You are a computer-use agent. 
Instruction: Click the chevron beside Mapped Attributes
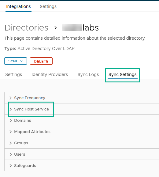point(11,132)
